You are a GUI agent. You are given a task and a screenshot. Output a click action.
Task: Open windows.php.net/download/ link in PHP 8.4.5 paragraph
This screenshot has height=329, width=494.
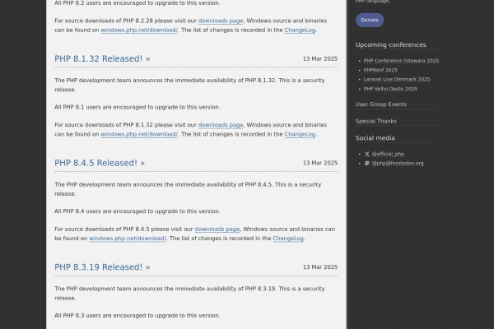tap(128, 239)
